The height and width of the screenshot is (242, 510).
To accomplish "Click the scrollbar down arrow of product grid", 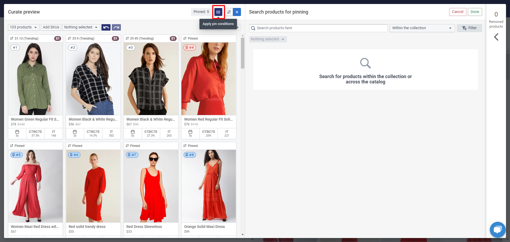I will point(243,235).
